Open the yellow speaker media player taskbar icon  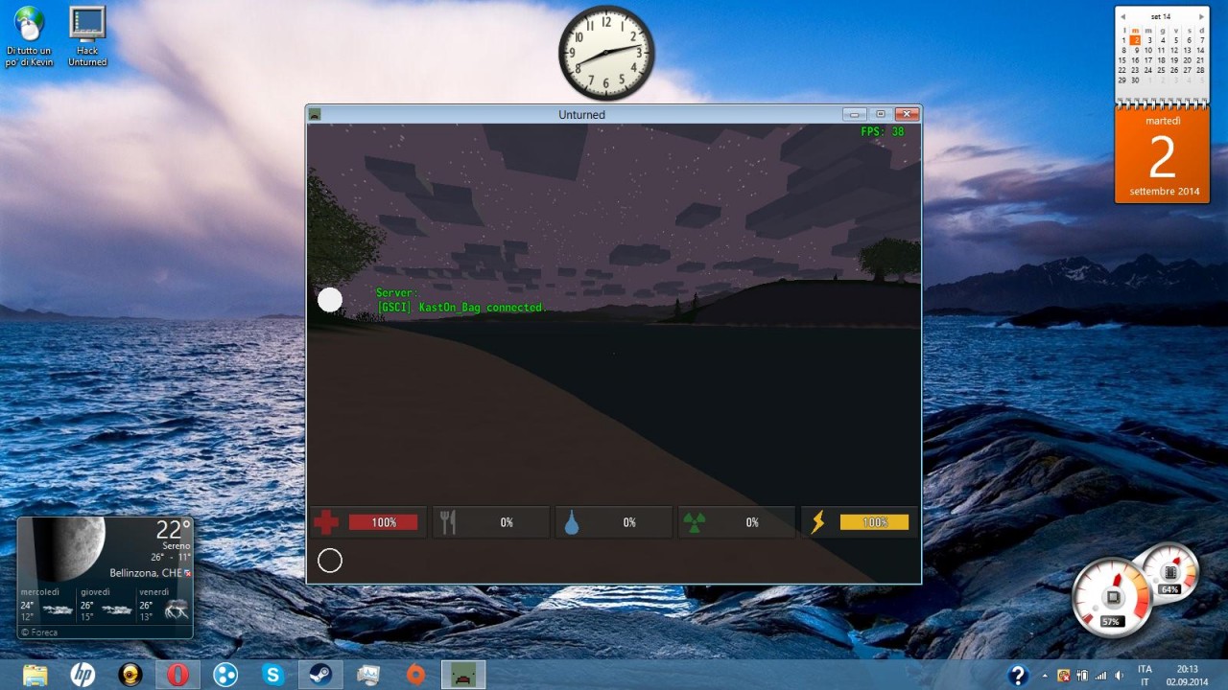pyautogui.click(x=130, y=675)
